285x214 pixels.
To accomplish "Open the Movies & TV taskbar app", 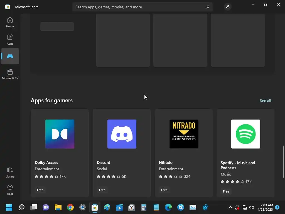I will 119,207.
